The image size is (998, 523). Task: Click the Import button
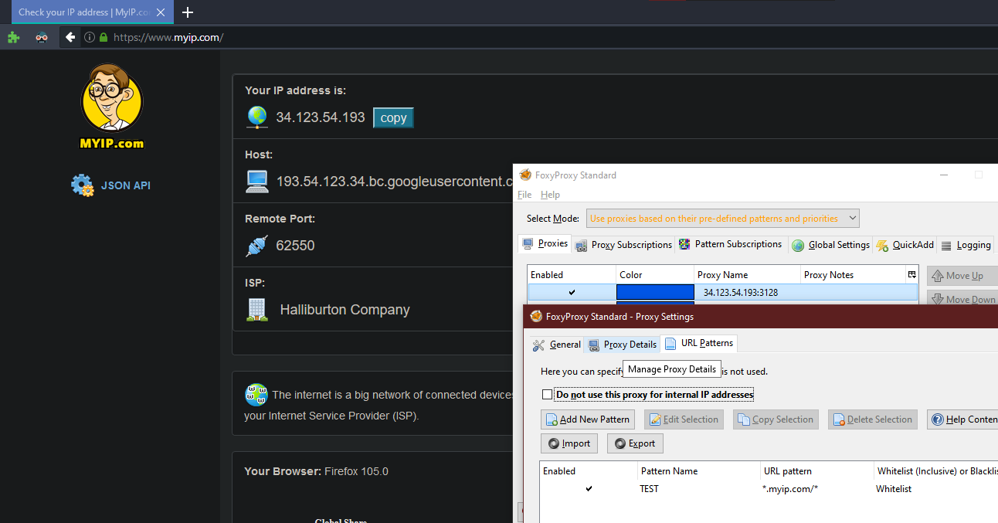click(x=569, y=443)
